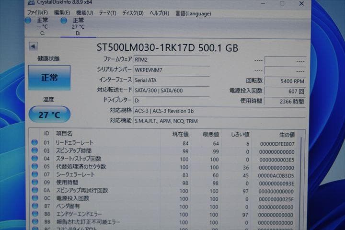Select the 代替処理済のセクタ数 attribute name
345x230 pixels.
tap(81, 167)
